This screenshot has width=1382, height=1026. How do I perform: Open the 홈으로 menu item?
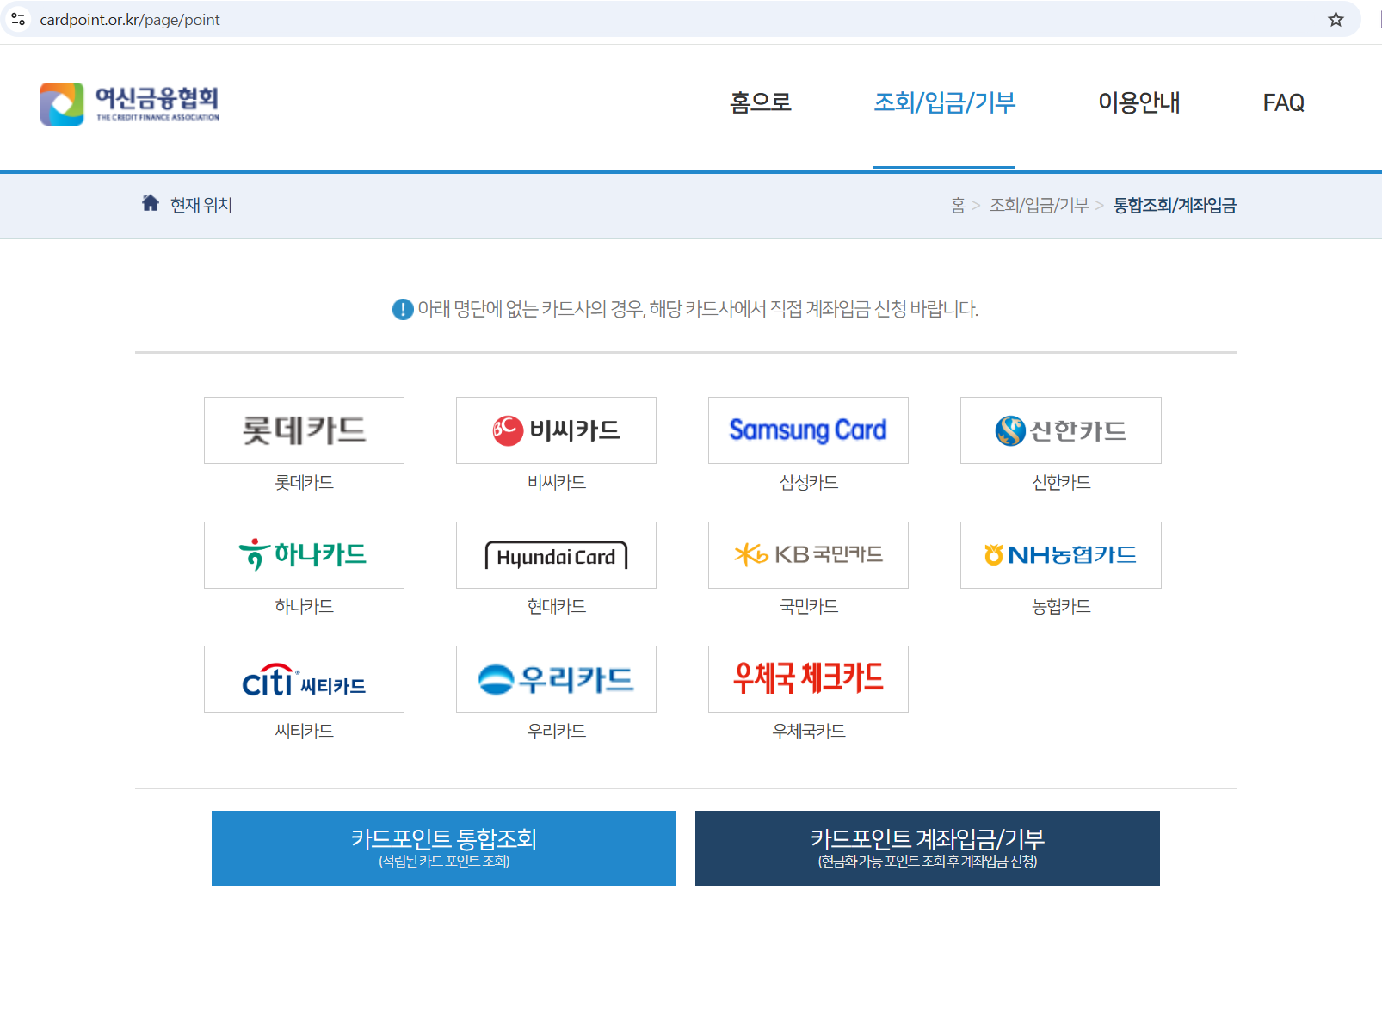coord(759,102)
